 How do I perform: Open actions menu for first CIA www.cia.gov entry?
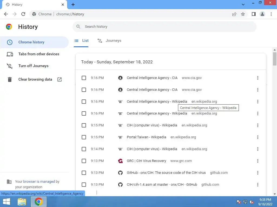coord(258,78)
